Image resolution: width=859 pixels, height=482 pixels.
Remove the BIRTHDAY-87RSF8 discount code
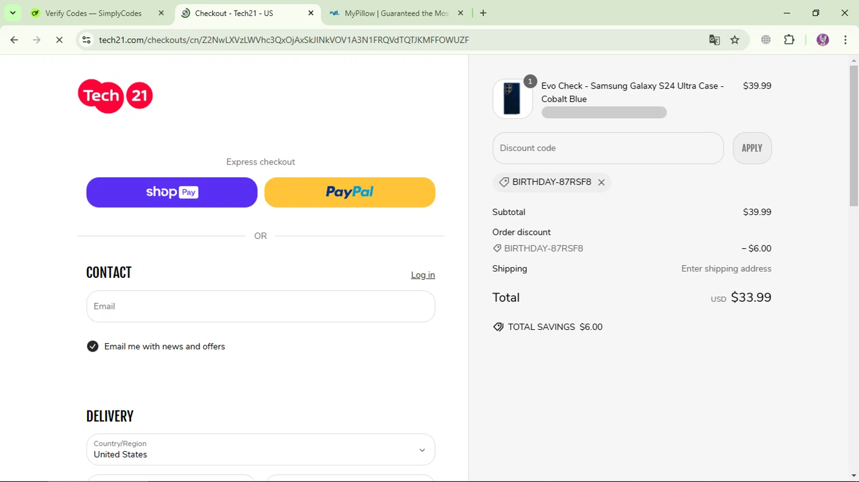[x=601, y=182]
